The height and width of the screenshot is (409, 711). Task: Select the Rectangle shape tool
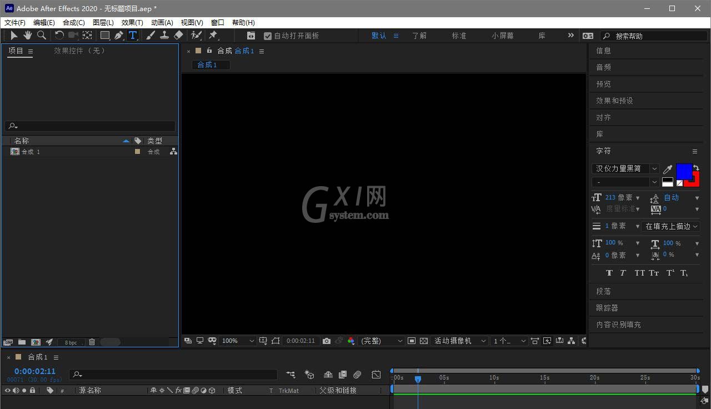click(104, 36)
